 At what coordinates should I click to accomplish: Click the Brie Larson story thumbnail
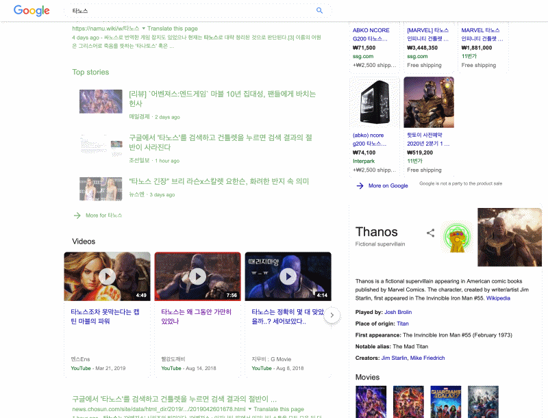click(101, 189)
